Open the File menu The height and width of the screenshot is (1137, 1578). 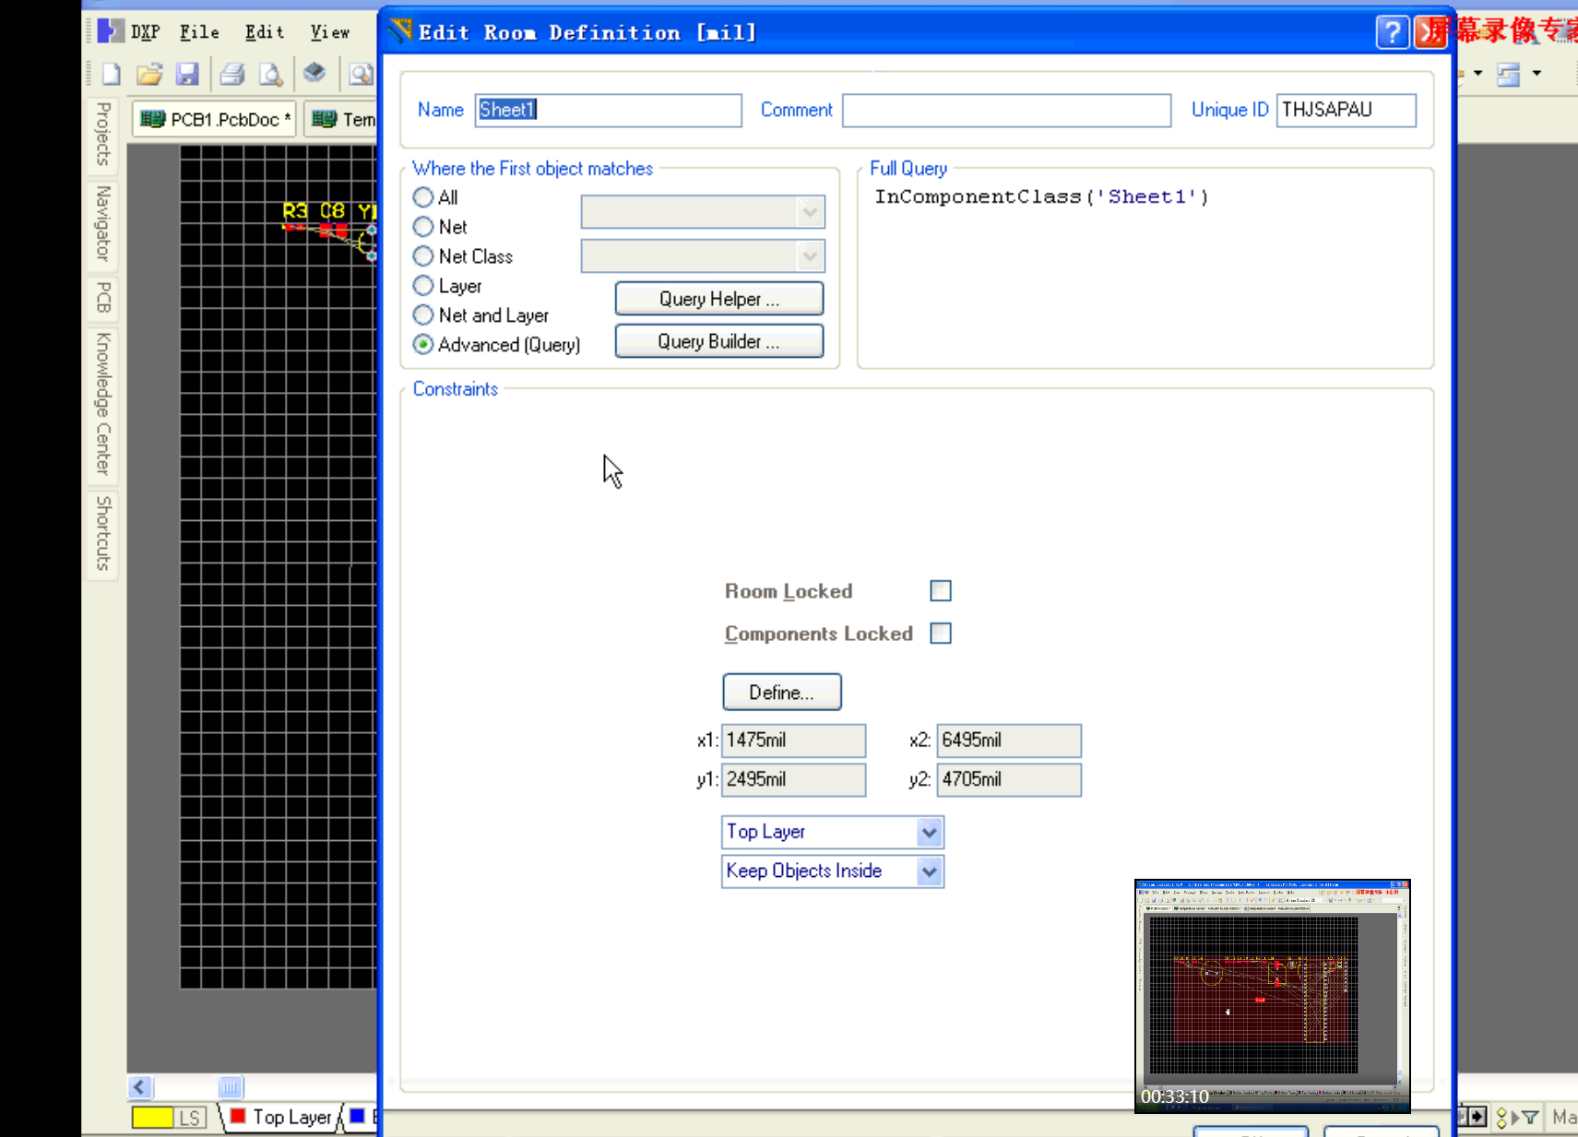click(199, 32)
